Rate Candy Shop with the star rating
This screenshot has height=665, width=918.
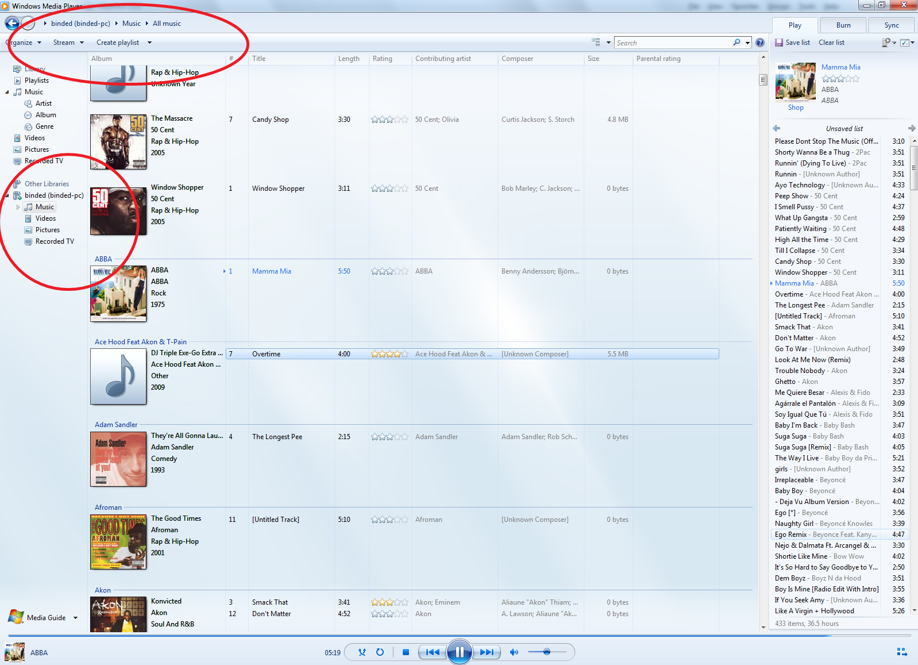click(x=389, y=120)
